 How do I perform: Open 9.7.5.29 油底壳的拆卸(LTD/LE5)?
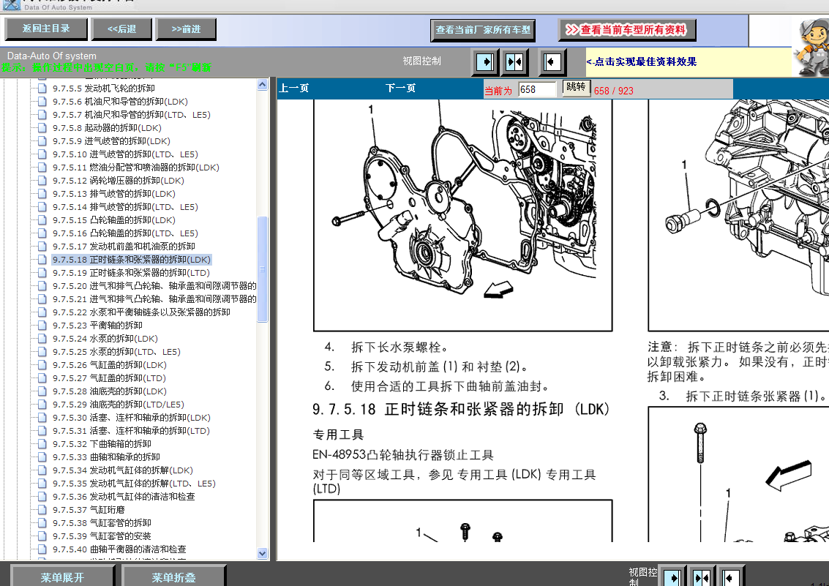(118, 405)
